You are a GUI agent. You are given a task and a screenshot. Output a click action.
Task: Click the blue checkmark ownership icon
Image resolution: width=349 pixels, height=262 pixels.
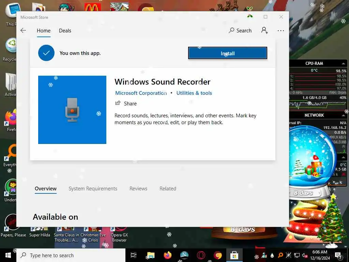click(x=46, y=53)
